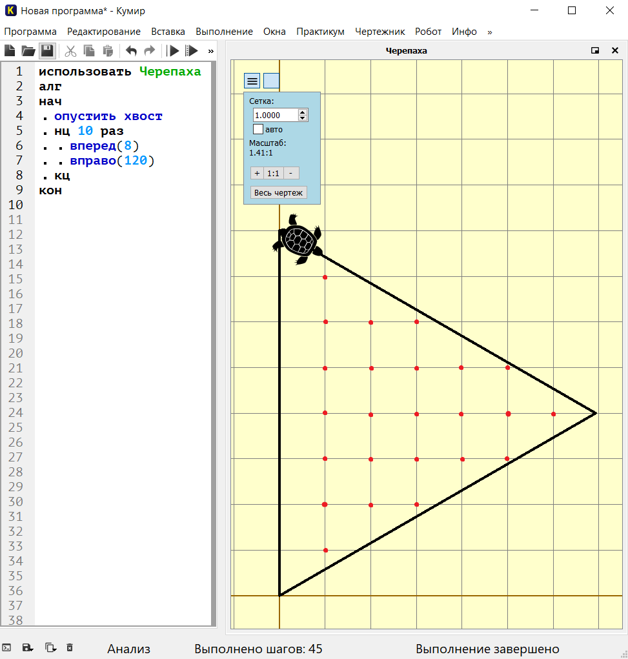Detach the Черепаха panel into a window
This screenshot has width=628, height=659.
(595, 50)
